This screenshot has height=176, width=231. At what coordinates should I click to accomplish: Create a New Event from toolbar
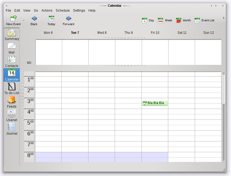coord(13,21)
